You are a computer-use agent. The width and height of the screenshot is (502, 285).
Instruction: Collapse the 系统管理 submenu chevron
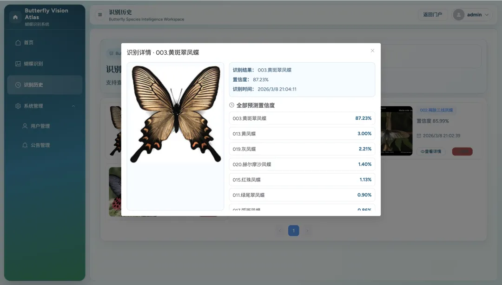(73, 106)
